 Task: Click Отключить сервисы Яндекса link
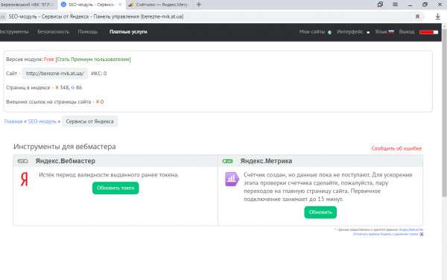(385, 234)
